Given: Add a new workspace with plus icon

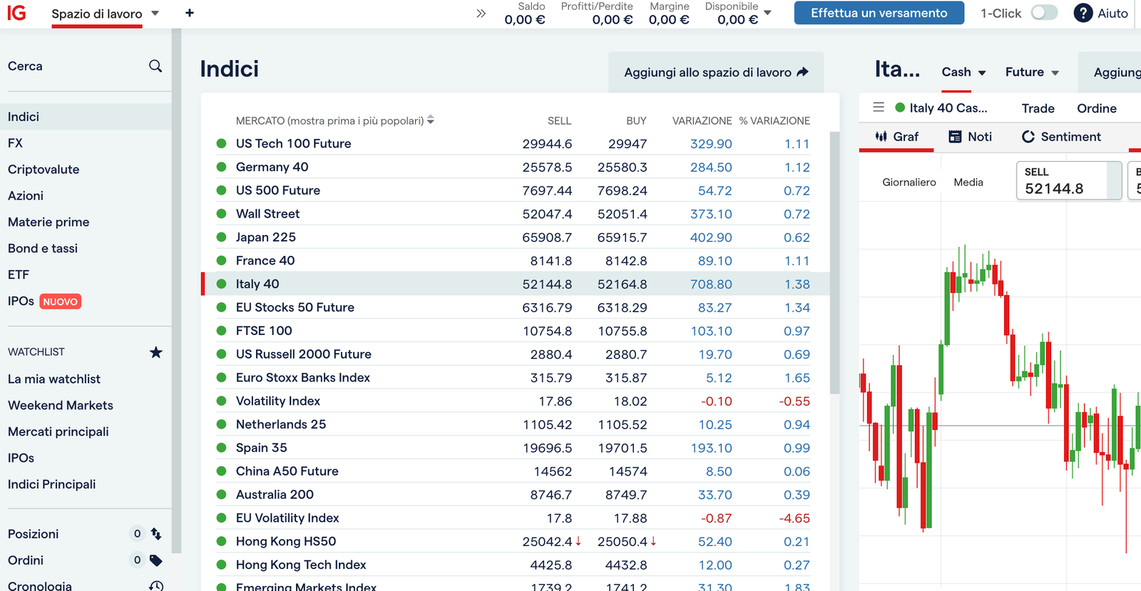Looking at the screenshot, I should click(x=190, y=13).
